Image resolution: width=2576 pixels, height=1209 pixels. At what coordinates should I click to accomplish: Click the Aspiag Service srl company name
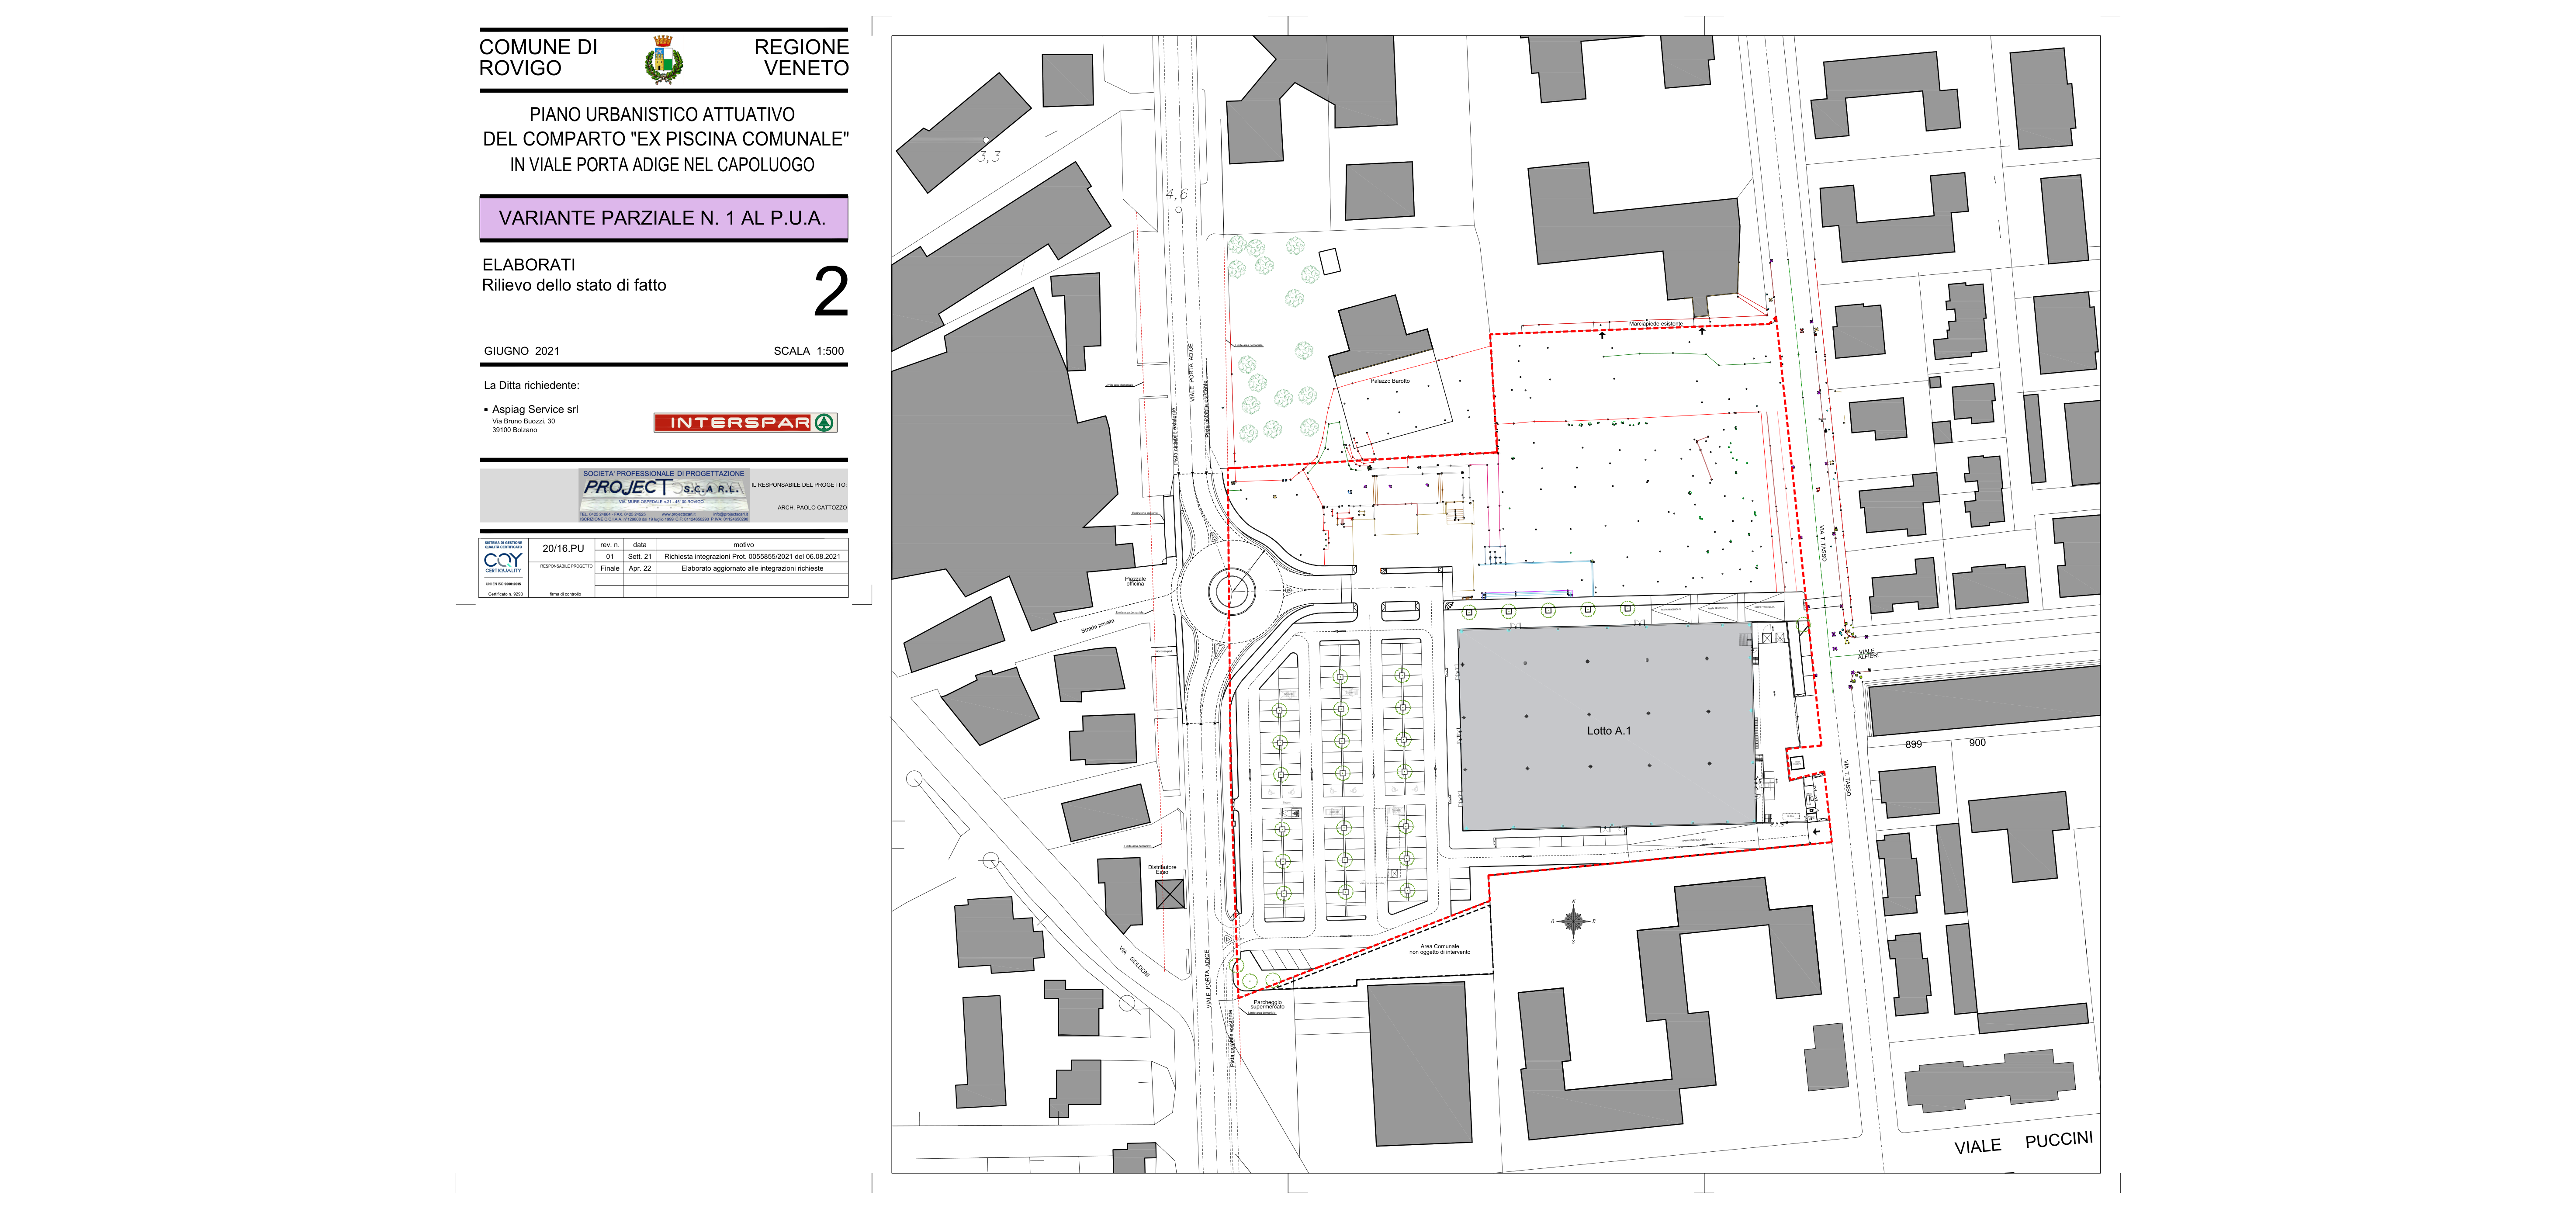pos(535,409)
